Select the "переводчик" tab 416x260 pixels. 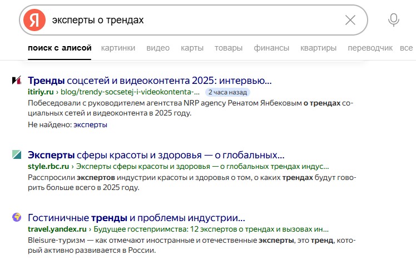click(370, 48)
